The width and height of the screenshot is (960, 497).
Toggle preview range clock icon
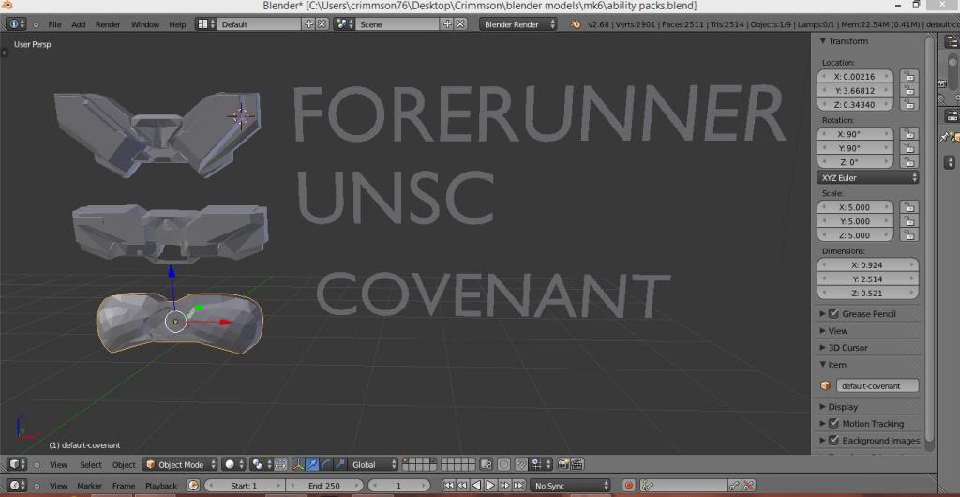pyautogui.click(x=193, y=486)
